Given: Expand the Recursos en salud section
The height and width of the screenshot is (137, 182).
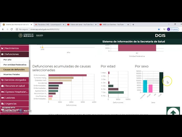Looking at the screenshot, I should 14,86.
